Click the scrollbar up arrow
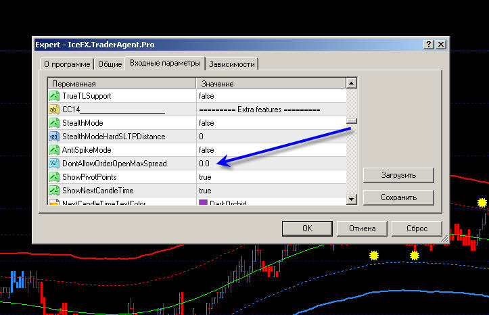This screenshot has width=489, height=315. (x=352, y=83)
